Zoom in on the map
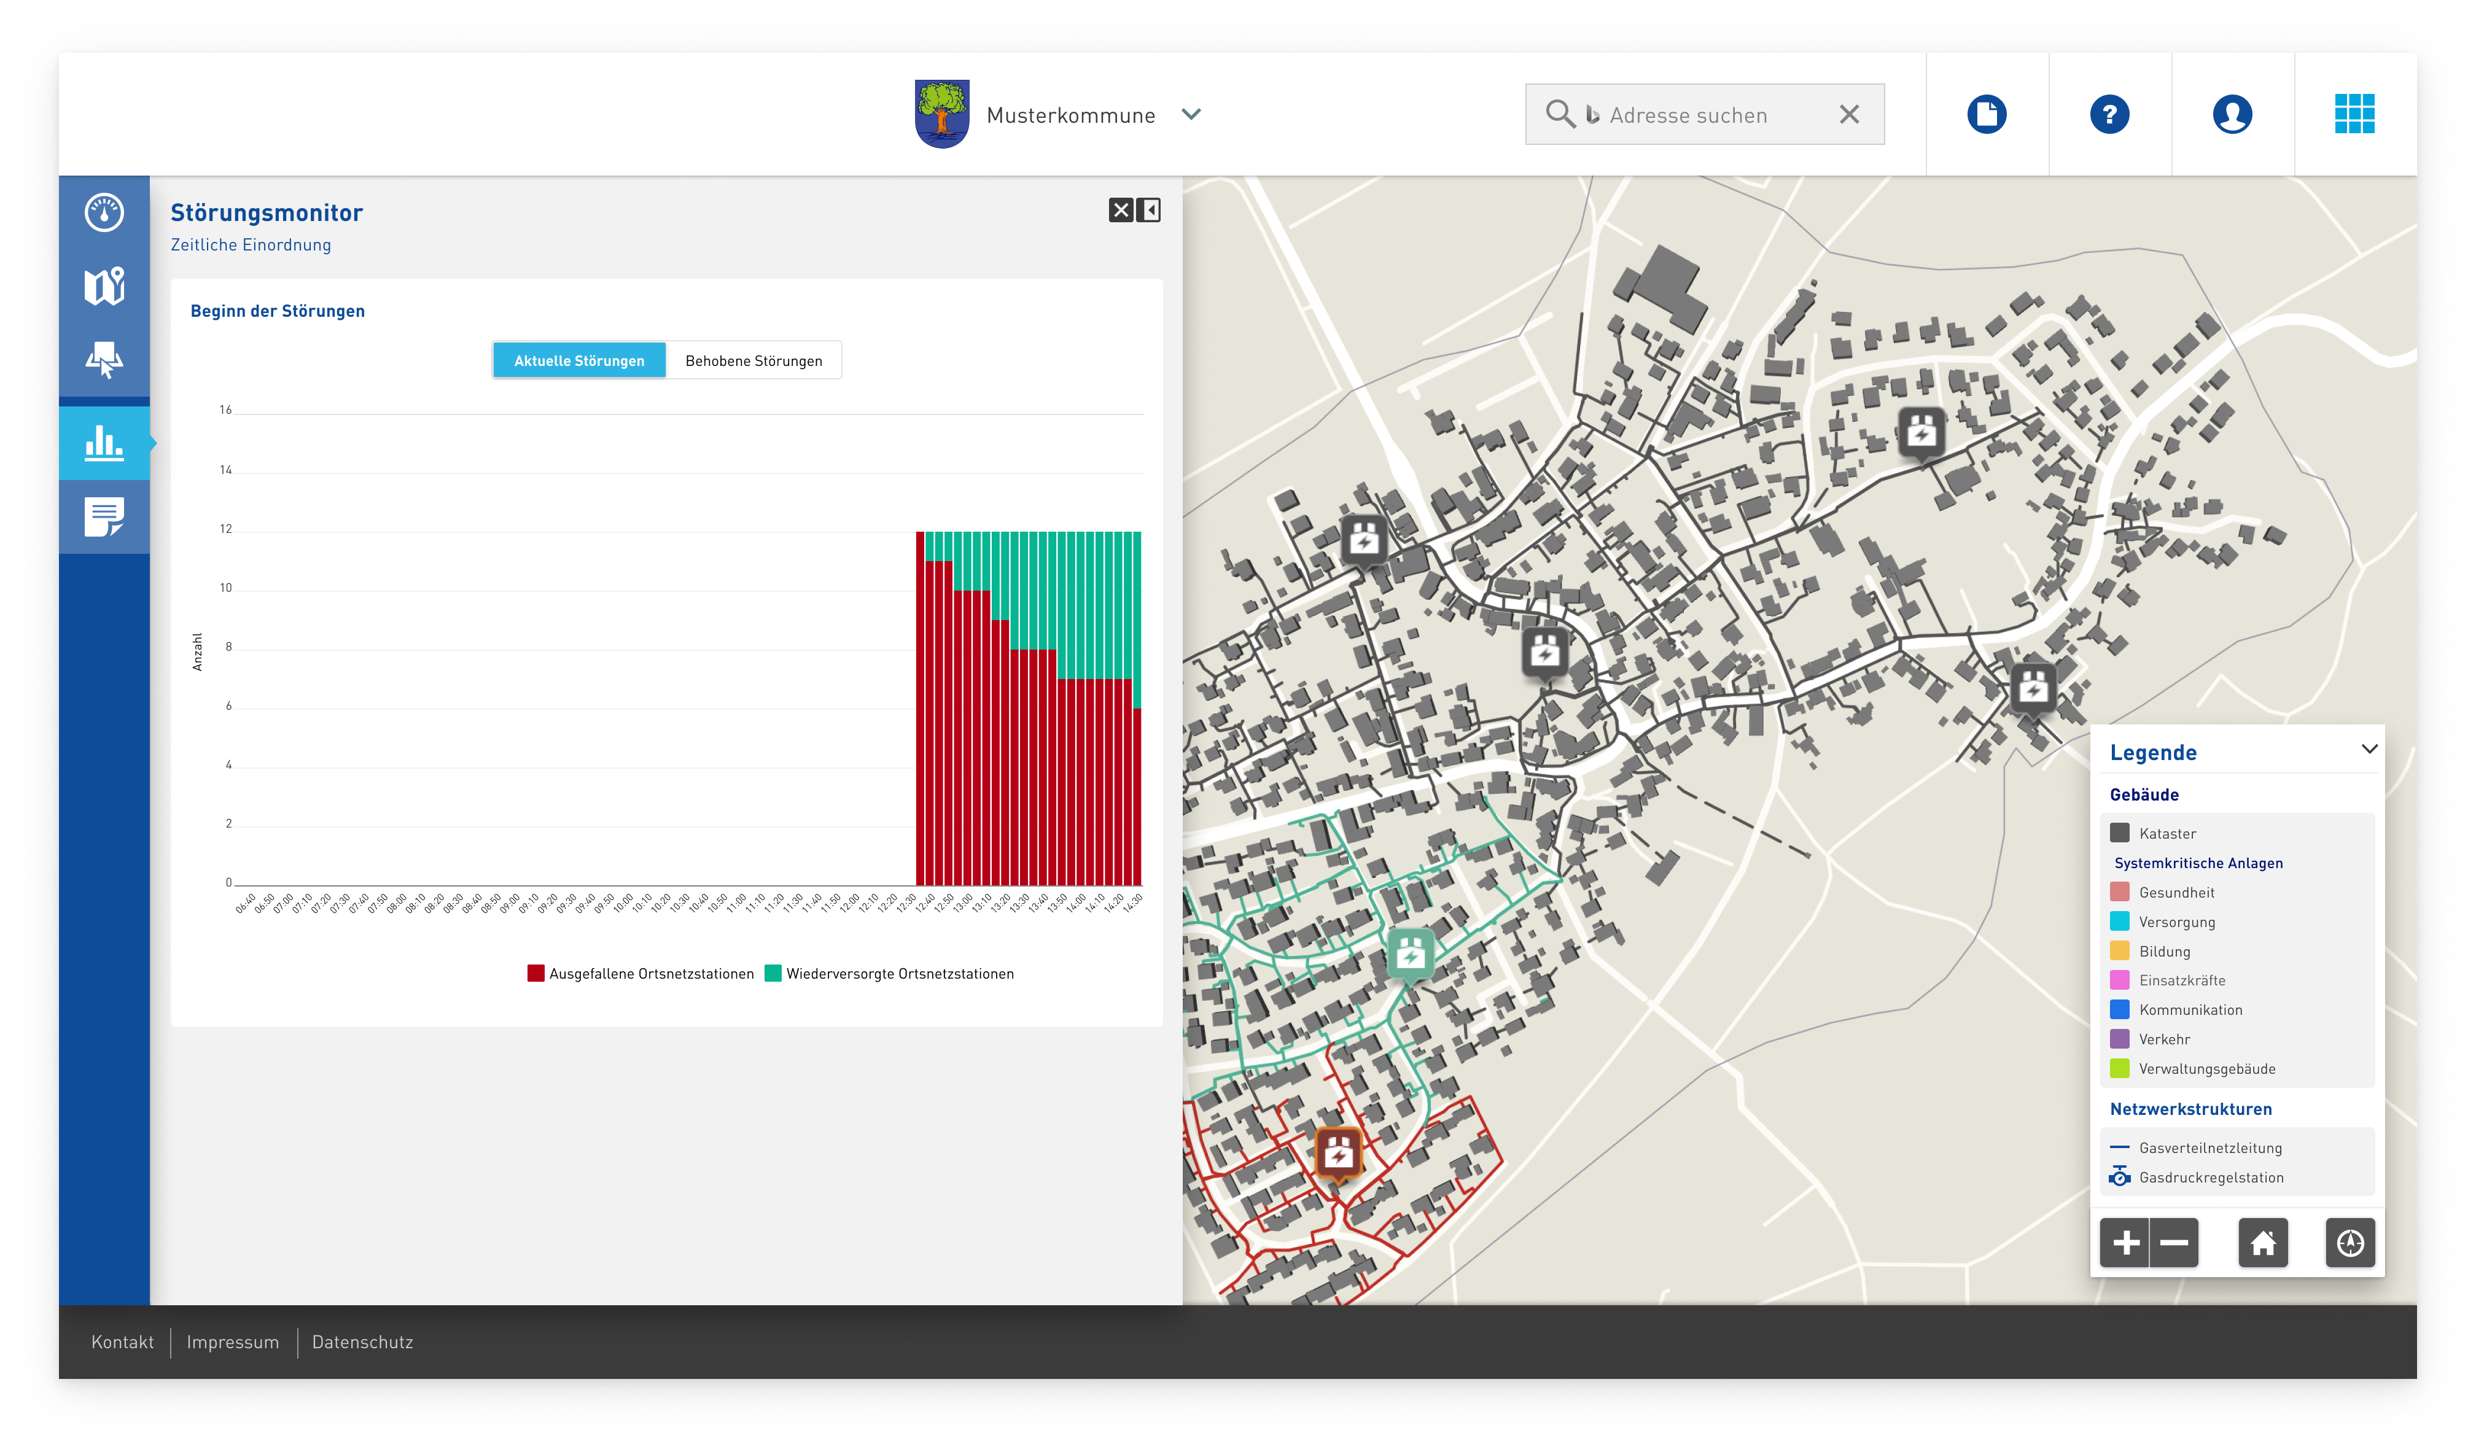 (2125, 1243)
